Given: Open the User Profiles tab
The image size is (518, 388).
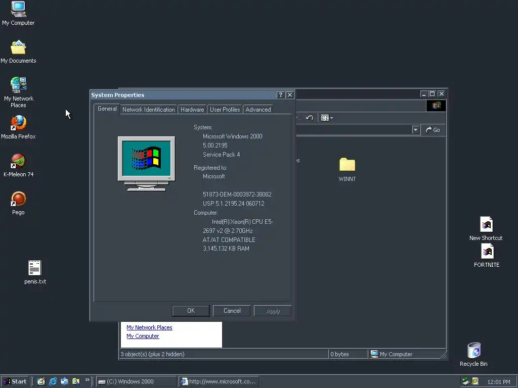Looking at the screenshot, I should click(x=225, y=110).
